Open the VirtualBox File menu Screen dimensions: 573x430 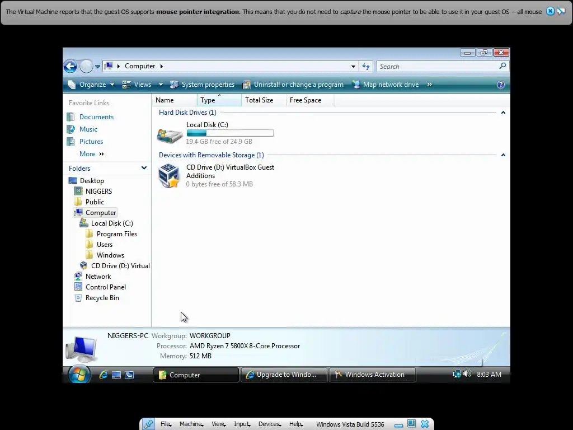coord(166,424)
